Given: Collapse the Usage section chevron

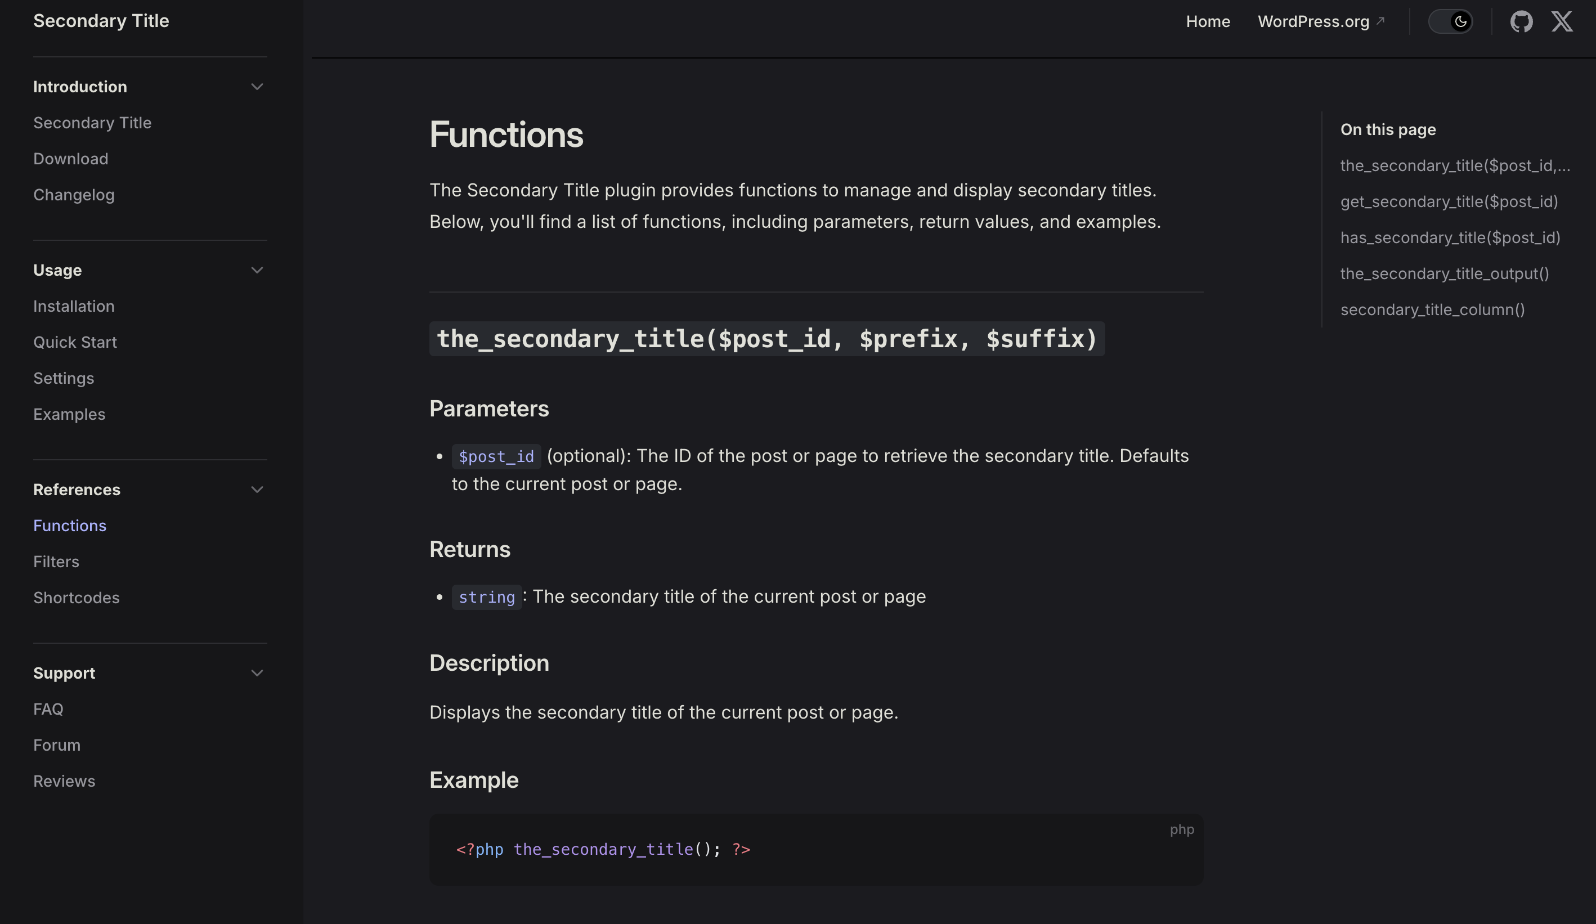Looking at the screenshot, I should [257, 271].
